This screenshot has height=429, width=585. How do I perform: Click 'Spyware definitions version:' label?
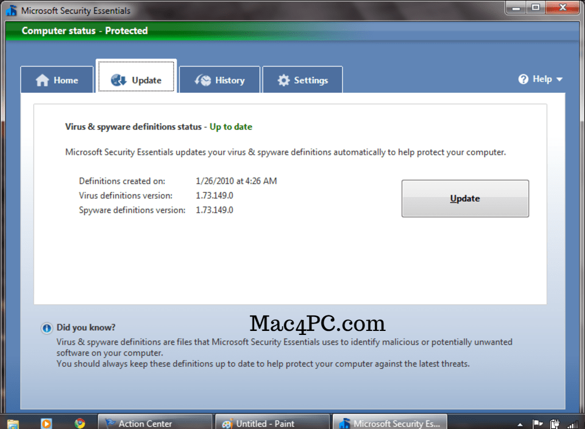pyautogui.click(x=132, y=210)
